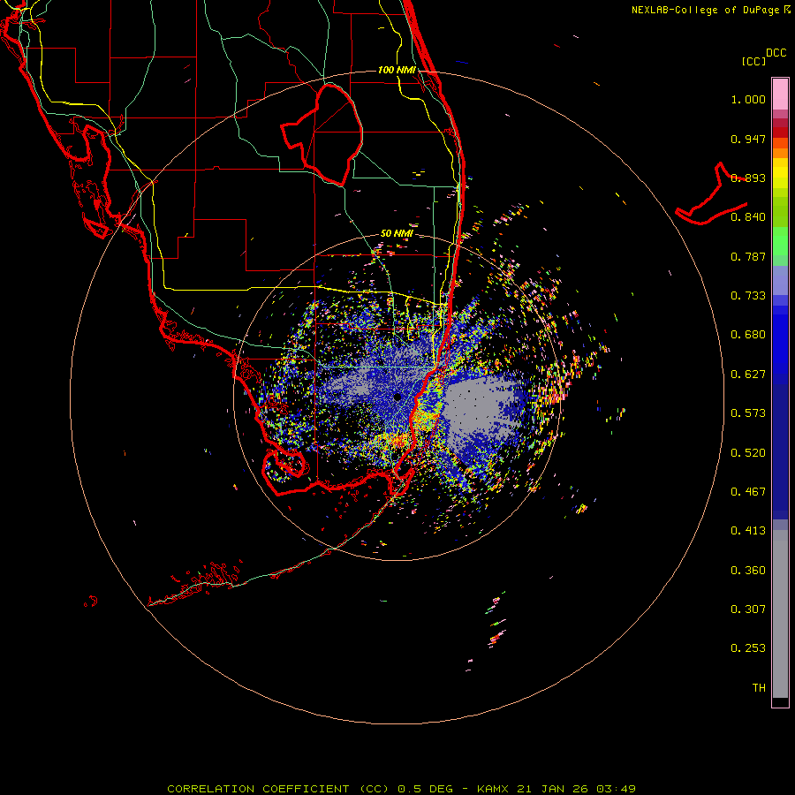The image size is (795, 795).
Task: Click the 0.5 DEG elevation text
Action: (x=425, y=789)
